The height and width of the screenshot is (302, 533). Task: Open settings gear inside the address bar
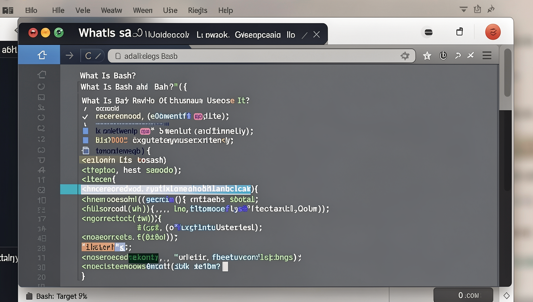(405, 56)
